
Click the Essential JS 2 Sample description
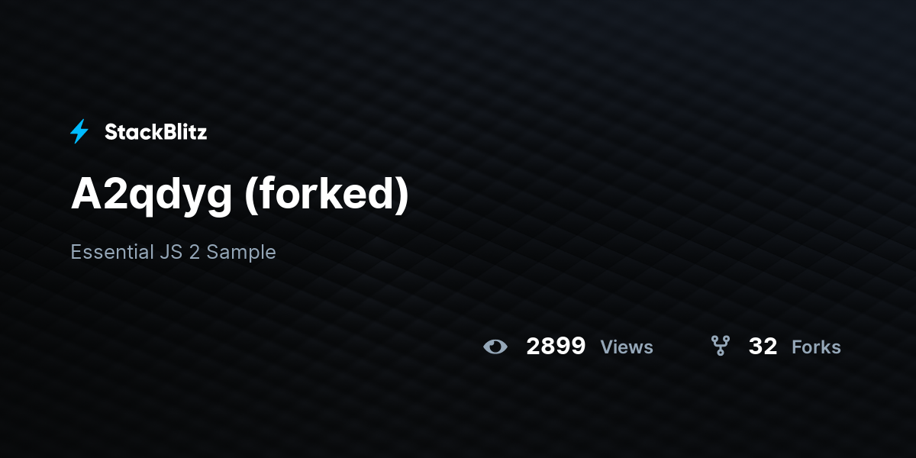coord(173,252)
